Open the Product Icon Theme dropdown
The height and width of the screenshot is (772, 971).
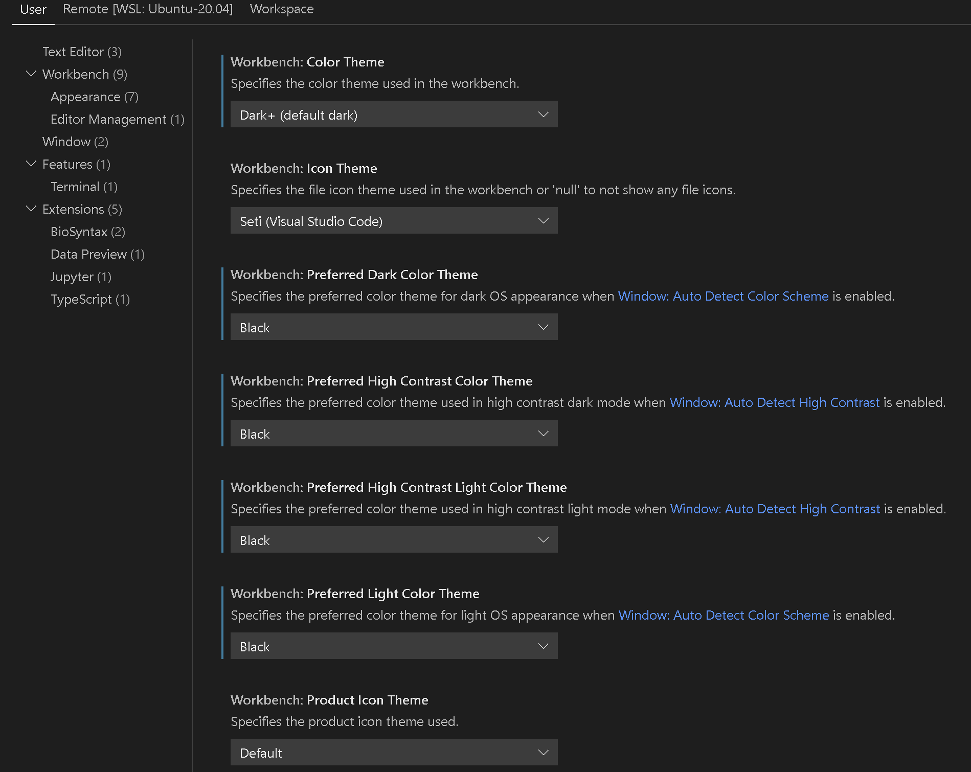[394, 752]
